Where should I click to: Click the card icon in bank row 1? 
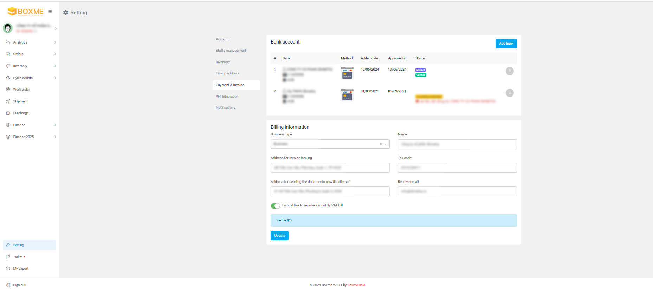[347, 73]
